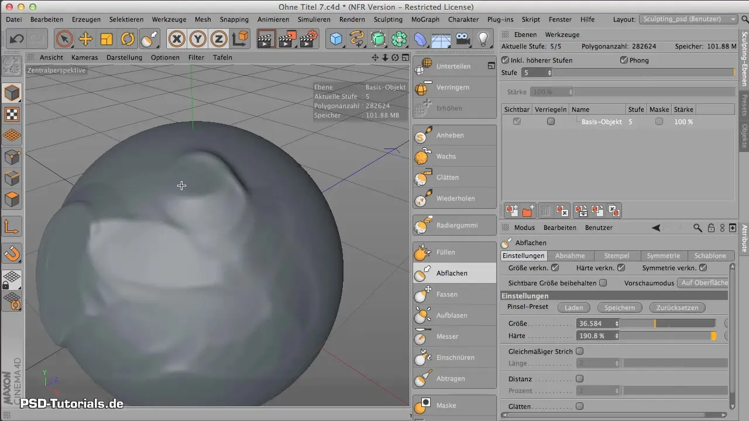
Task: Open the Werkzeuge panel tab
Action: [561, 34]
